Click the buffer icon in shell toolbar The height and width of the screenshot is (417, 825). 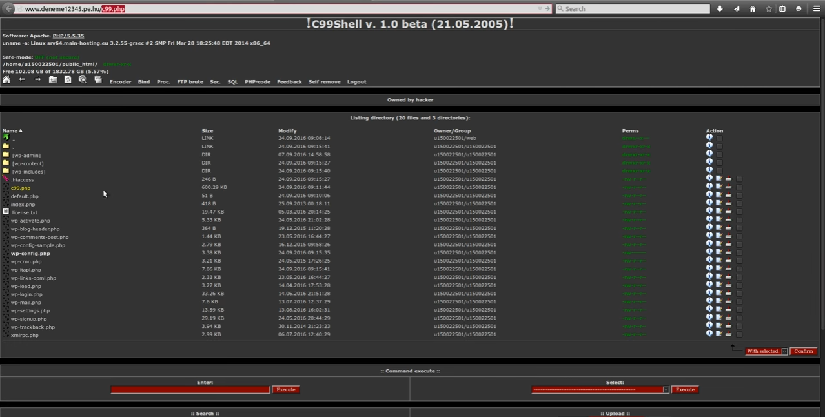(x=98, y=79)
